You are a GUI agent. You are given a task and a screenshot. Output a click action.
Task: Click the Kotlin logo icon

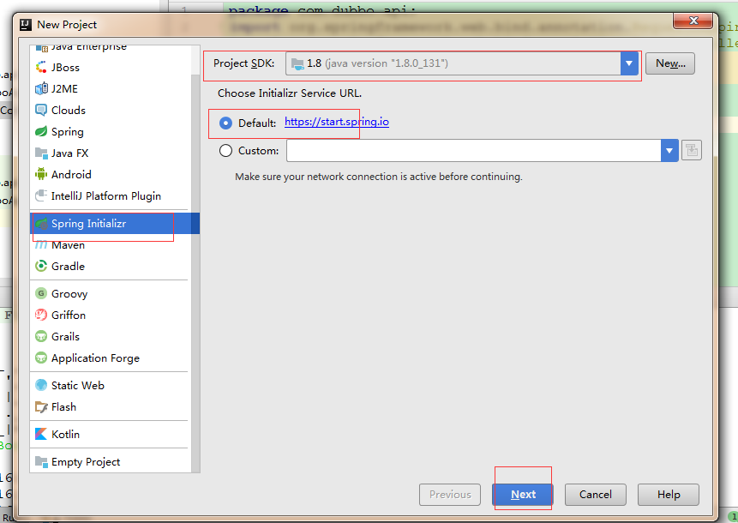coord(41,434)
